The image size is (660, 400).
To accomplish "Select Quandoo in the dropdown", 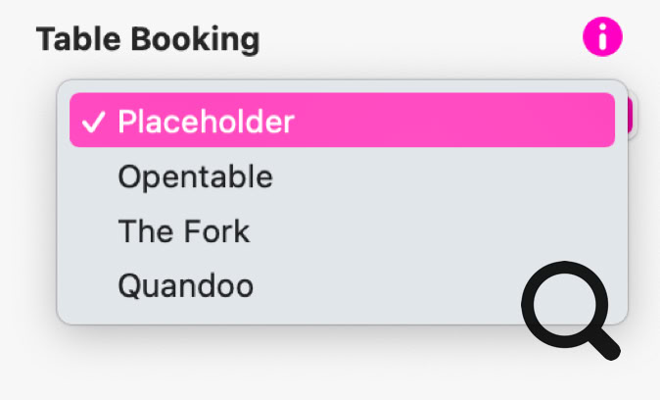I will pos(185,286).
